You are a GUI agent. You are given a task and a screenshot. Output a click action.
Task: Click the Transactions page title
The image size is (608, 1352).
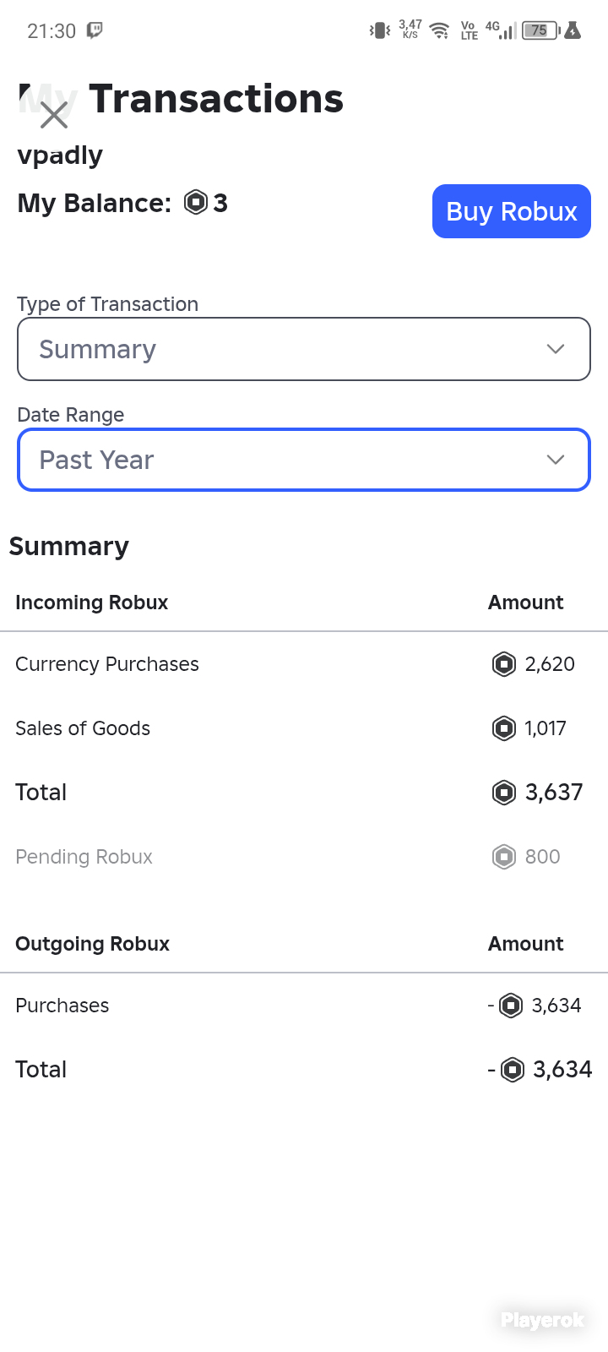coord(216,99)
